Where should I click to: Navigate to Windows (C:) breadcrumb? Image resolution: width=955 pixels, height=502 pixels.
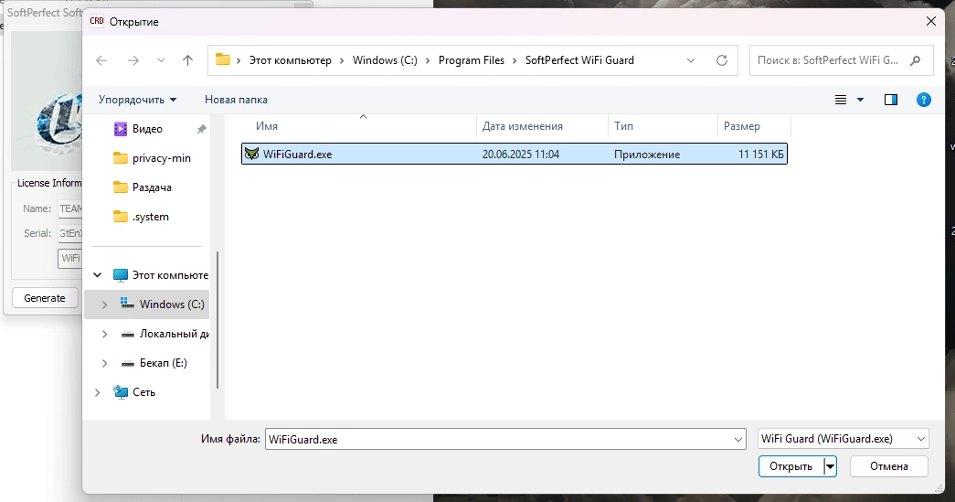point(385,60)
